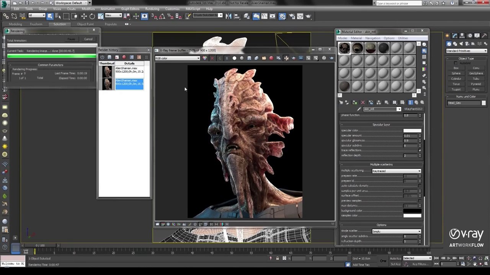Select the first render history thumbnail
The width and height of the screenshot is (490, 275).
pyautogui.click(x=107, y=71)
